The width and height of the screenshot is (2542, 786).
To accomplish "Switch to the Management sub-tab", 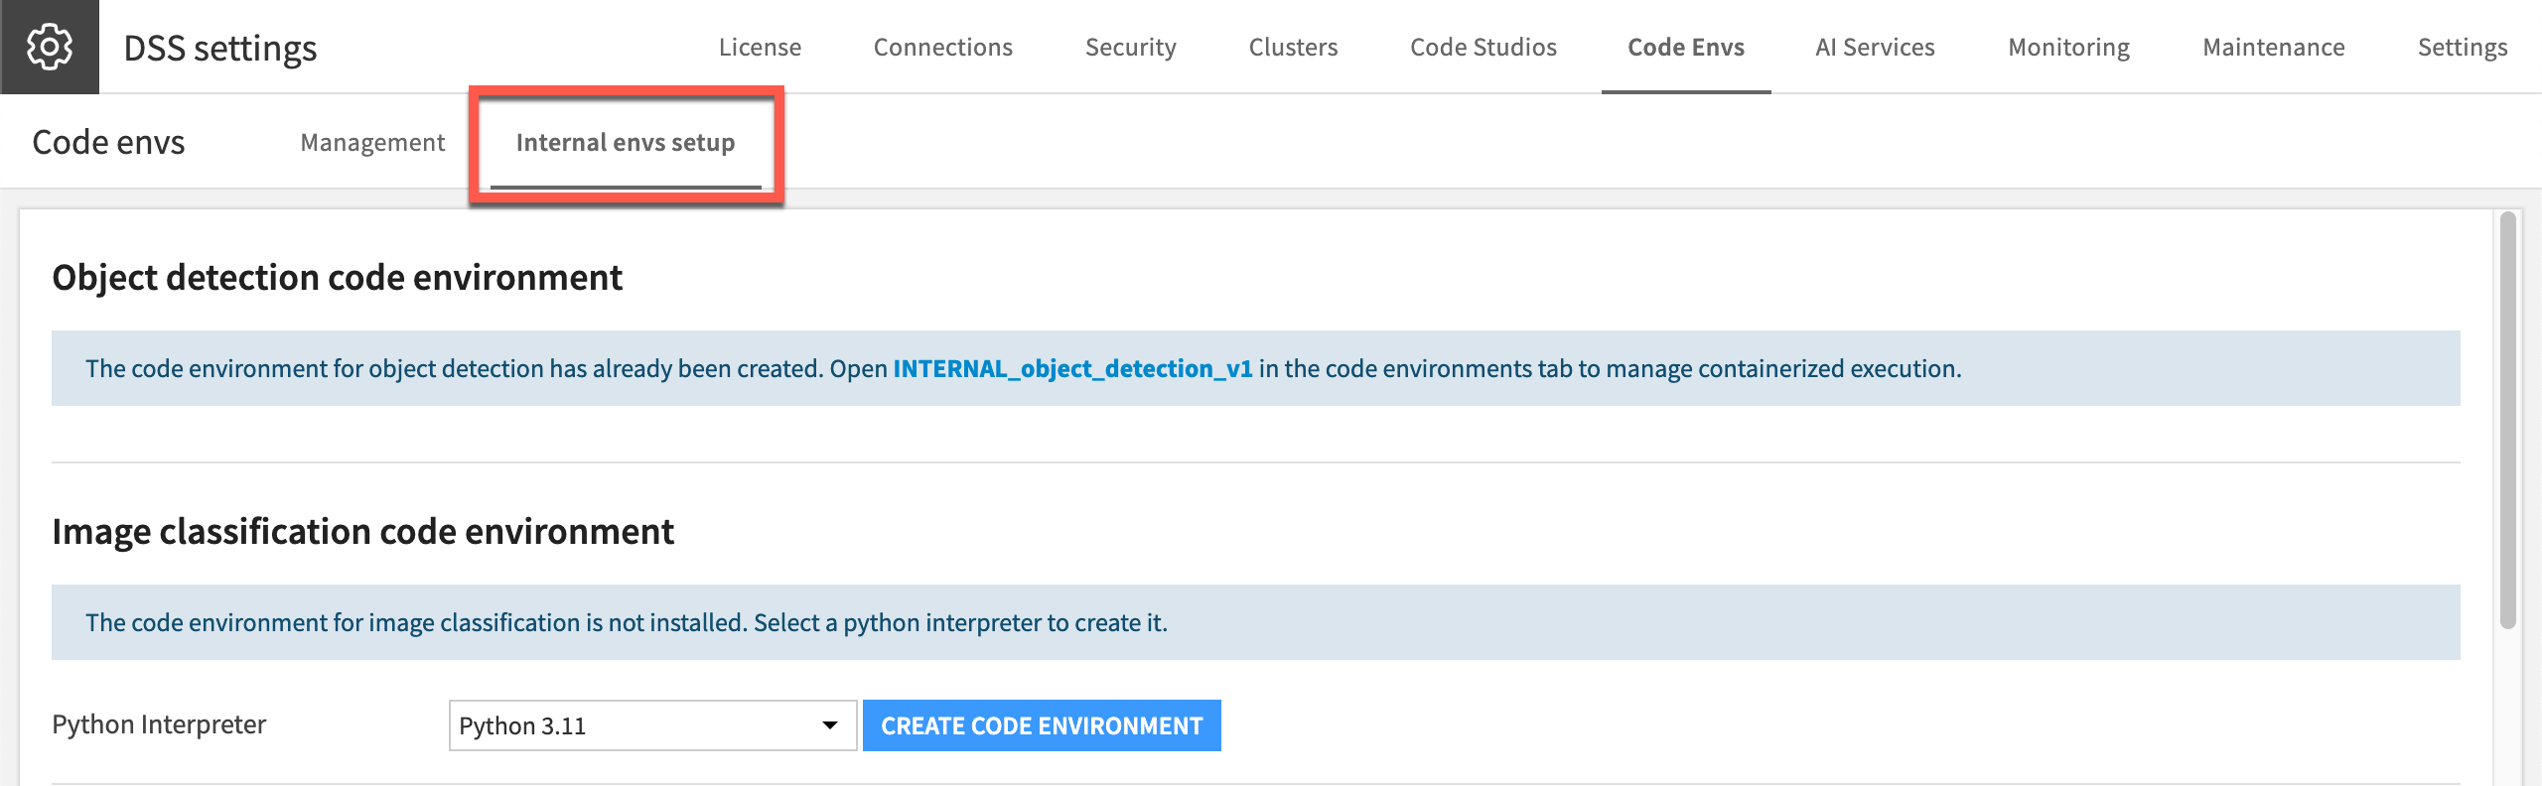I will coord(372,143).
